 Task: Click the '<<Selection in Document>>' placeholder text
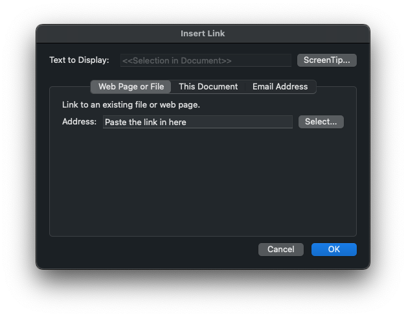pyautogui.click(x=177, y=60)
